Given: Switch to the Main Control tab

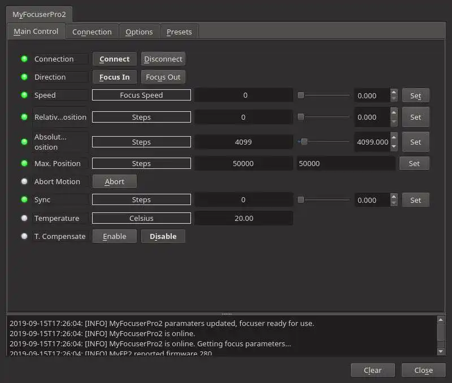Looking at the screenshot, I should 36,32.
